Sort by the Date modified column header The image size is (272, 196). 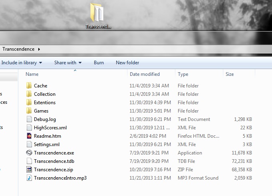pyautogui.click(x=145, y=74)
